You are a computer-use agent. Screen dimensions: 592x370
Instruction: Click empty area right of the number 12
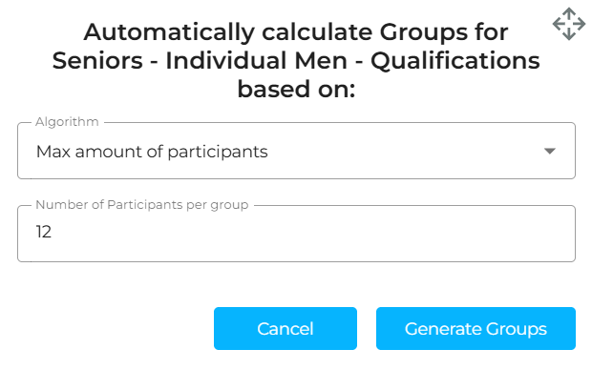tap(302, 232)
